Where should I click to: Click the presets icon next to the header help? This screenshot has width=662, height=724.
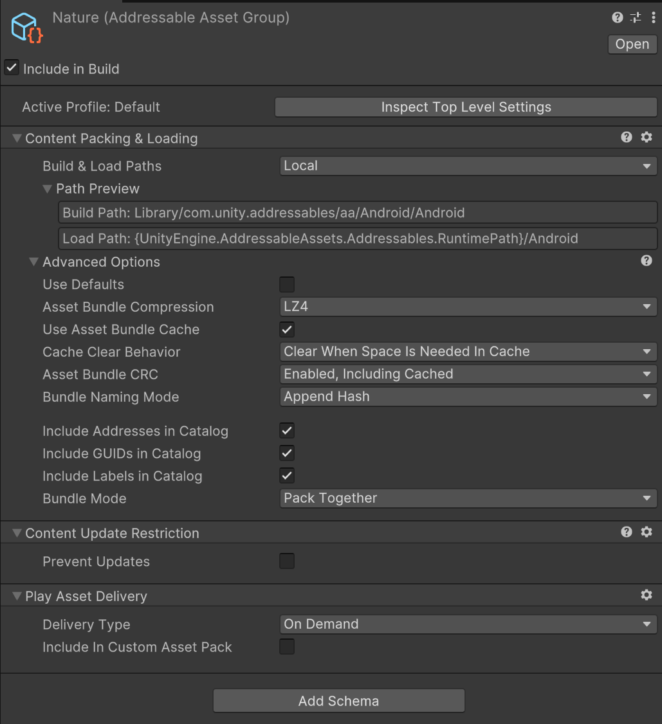tap(635, 17)
